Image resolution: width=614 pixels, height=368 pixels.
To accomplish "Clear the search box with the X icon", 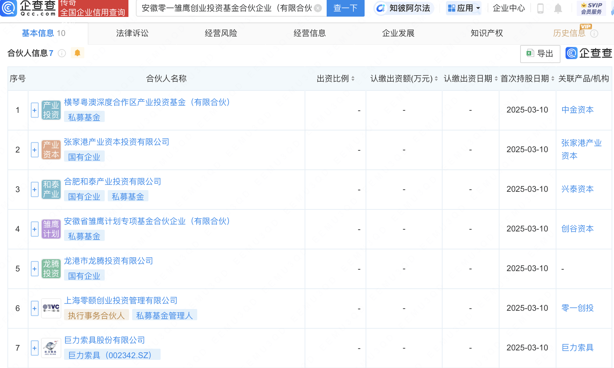I will 318,8.
